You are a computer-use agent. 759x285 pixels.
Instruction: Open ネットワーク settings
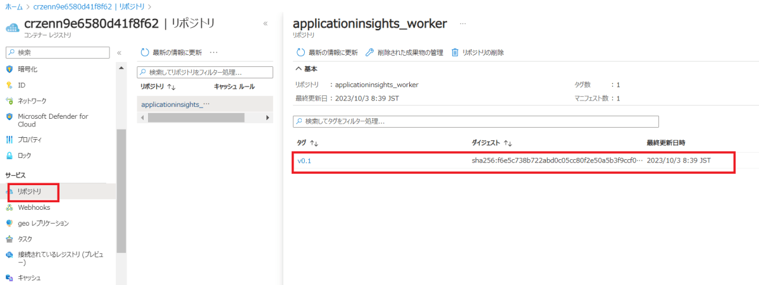(x=32, y=100)
